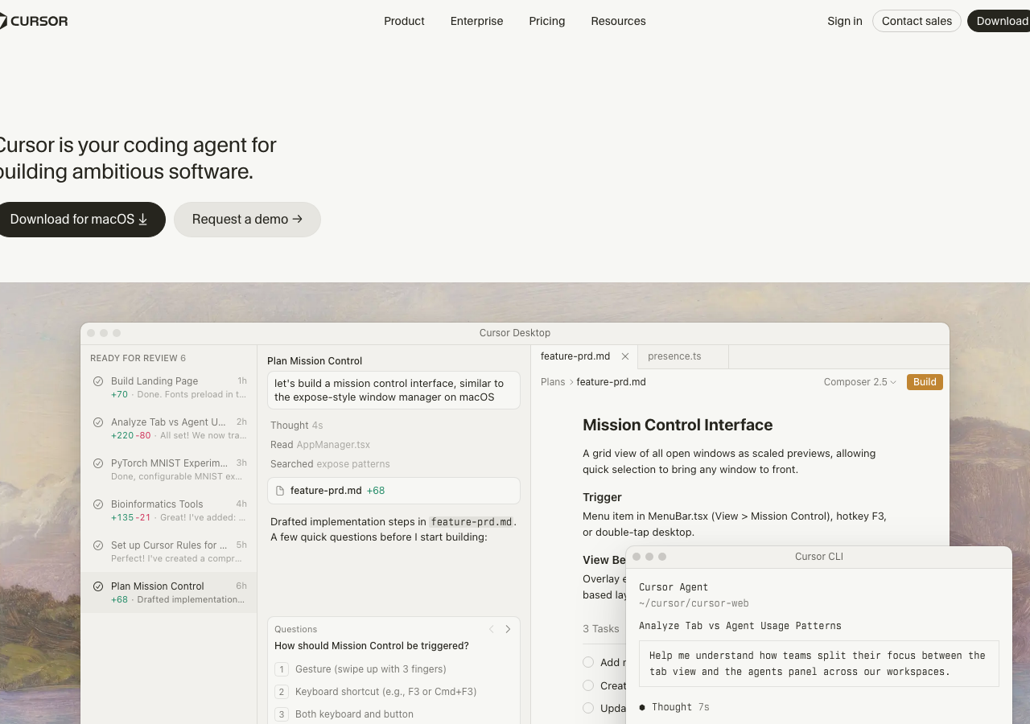
Task: Click the Sign in link
Action: tap(845, 21)
